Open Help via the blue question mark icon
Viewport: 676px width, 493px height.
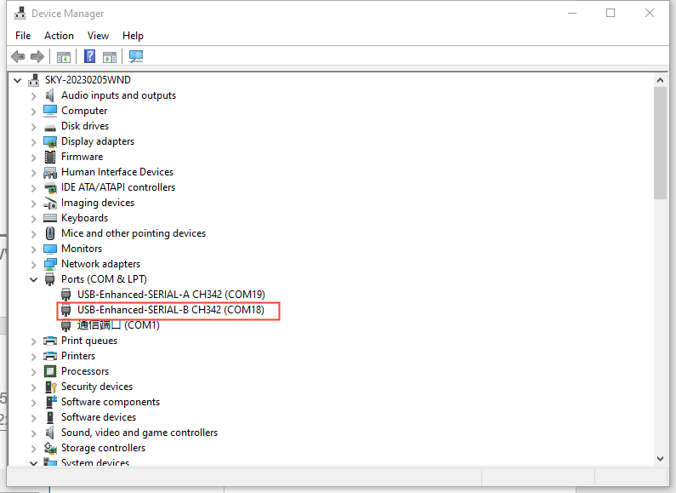(x=89, y=57)
